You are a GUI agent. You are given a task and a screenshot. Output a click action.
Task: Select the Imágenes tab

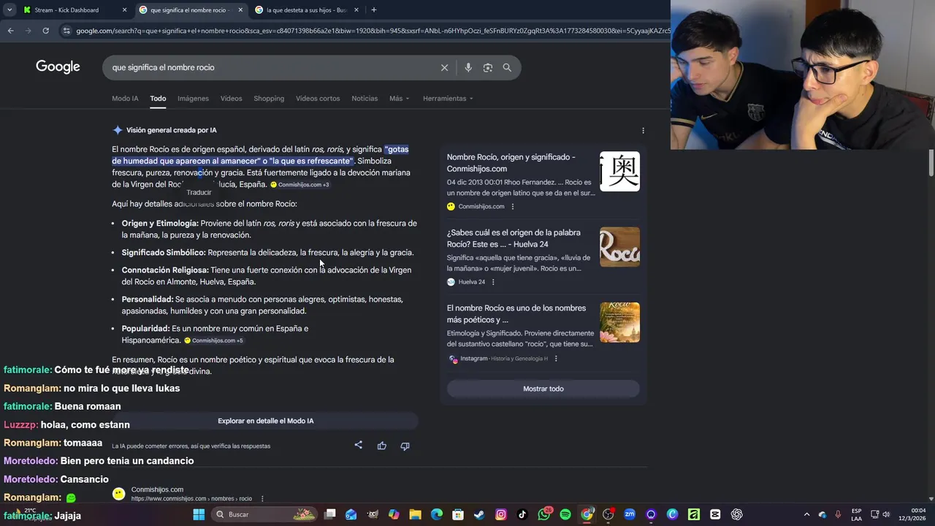(x=193, y=99)
